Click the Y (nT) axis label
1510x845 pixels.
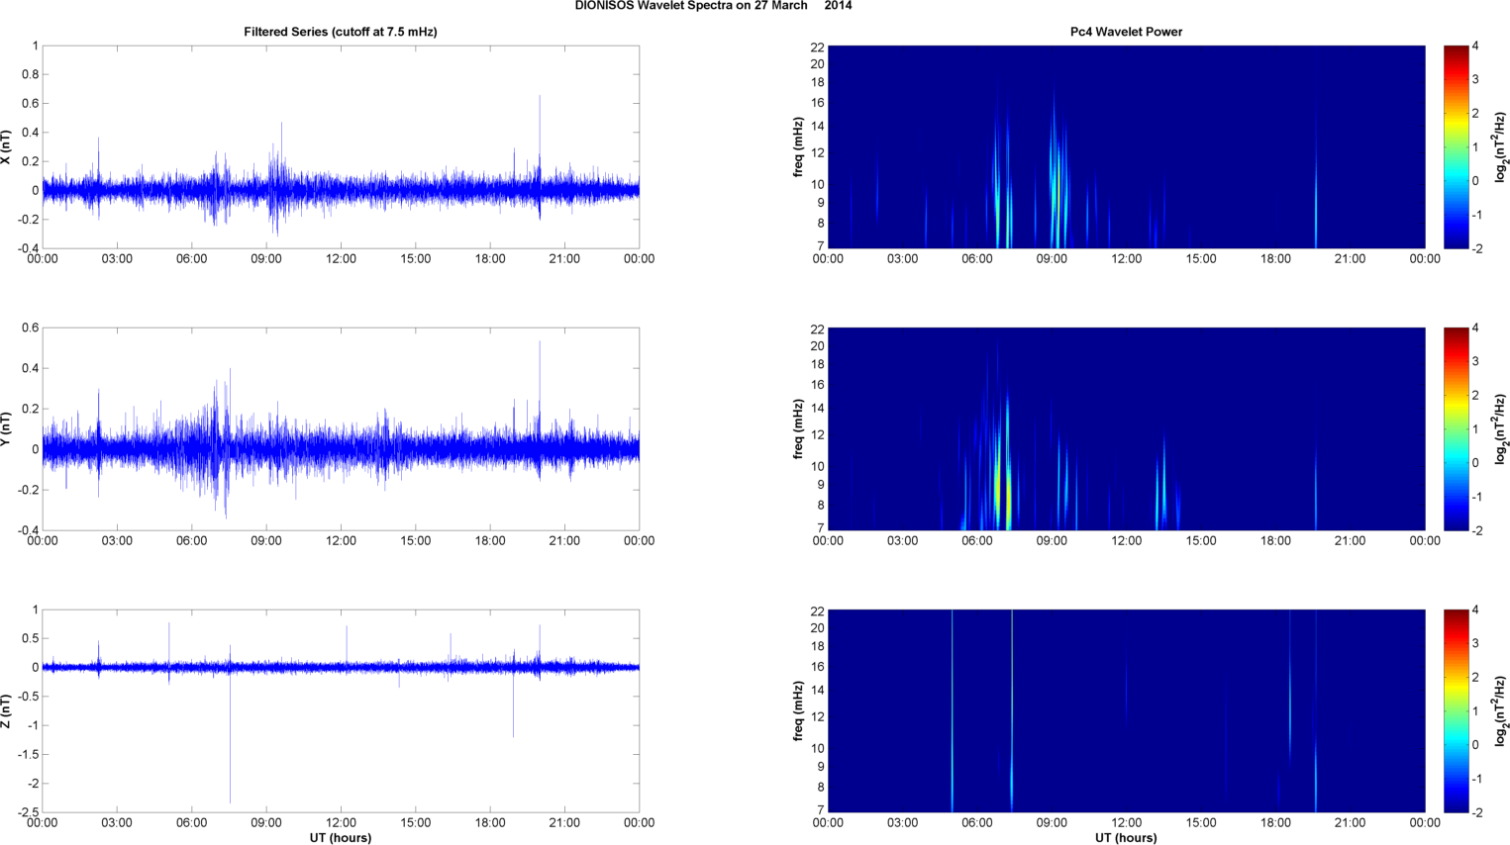point(6,429)
